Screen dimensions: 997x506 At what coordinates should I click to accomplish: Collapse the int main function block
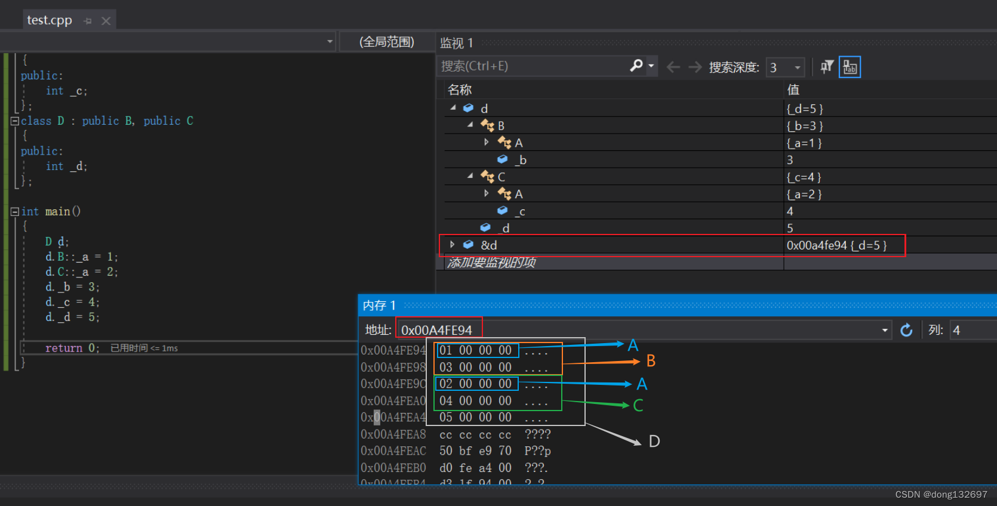(15, 212)
